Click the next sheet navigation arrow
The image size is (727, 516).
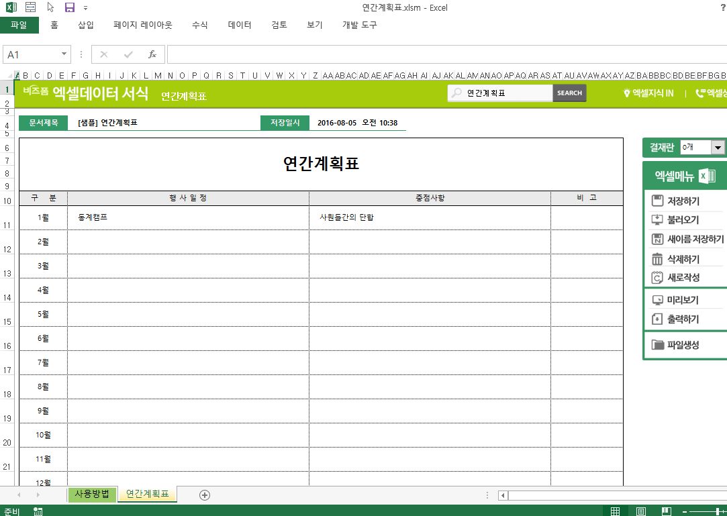tap(38, 495)
